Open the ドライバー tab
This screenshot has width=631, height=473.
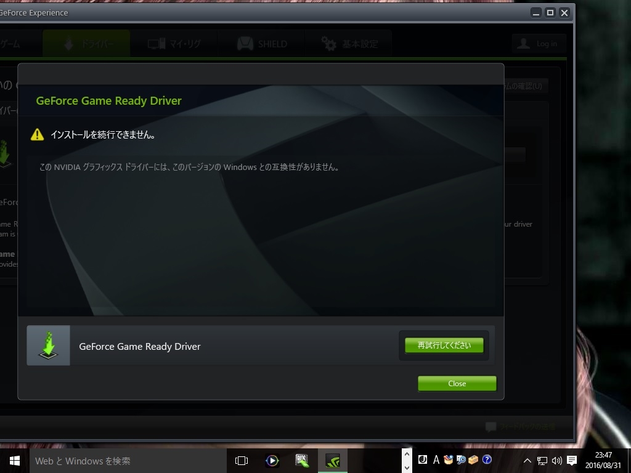point(86,44)
